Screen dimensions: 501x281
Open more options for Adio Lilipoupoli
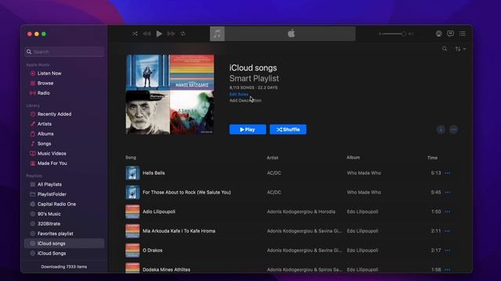(447, 212)
